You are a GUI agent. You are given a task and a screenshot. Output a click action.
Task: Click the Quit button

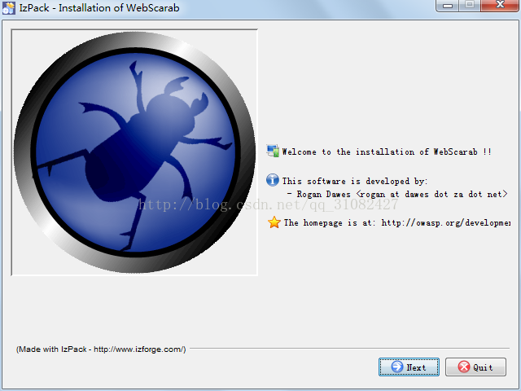tap(475, 367)
